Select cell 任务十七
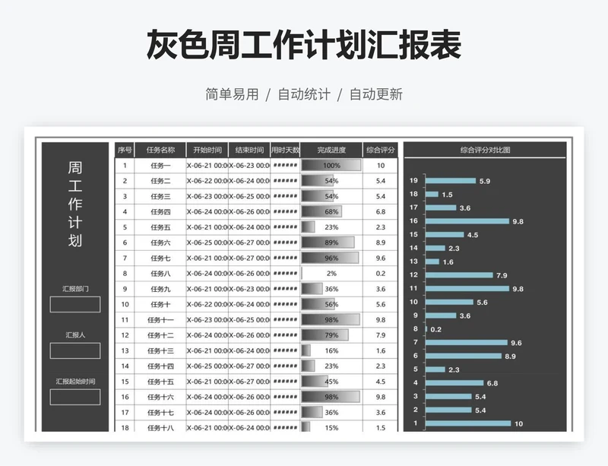 (160, 413)
